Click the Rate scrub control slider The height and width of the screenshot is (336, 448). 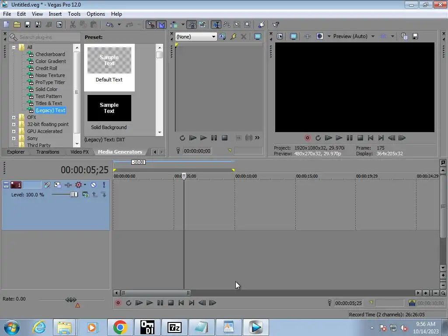[x=71, y=300]
